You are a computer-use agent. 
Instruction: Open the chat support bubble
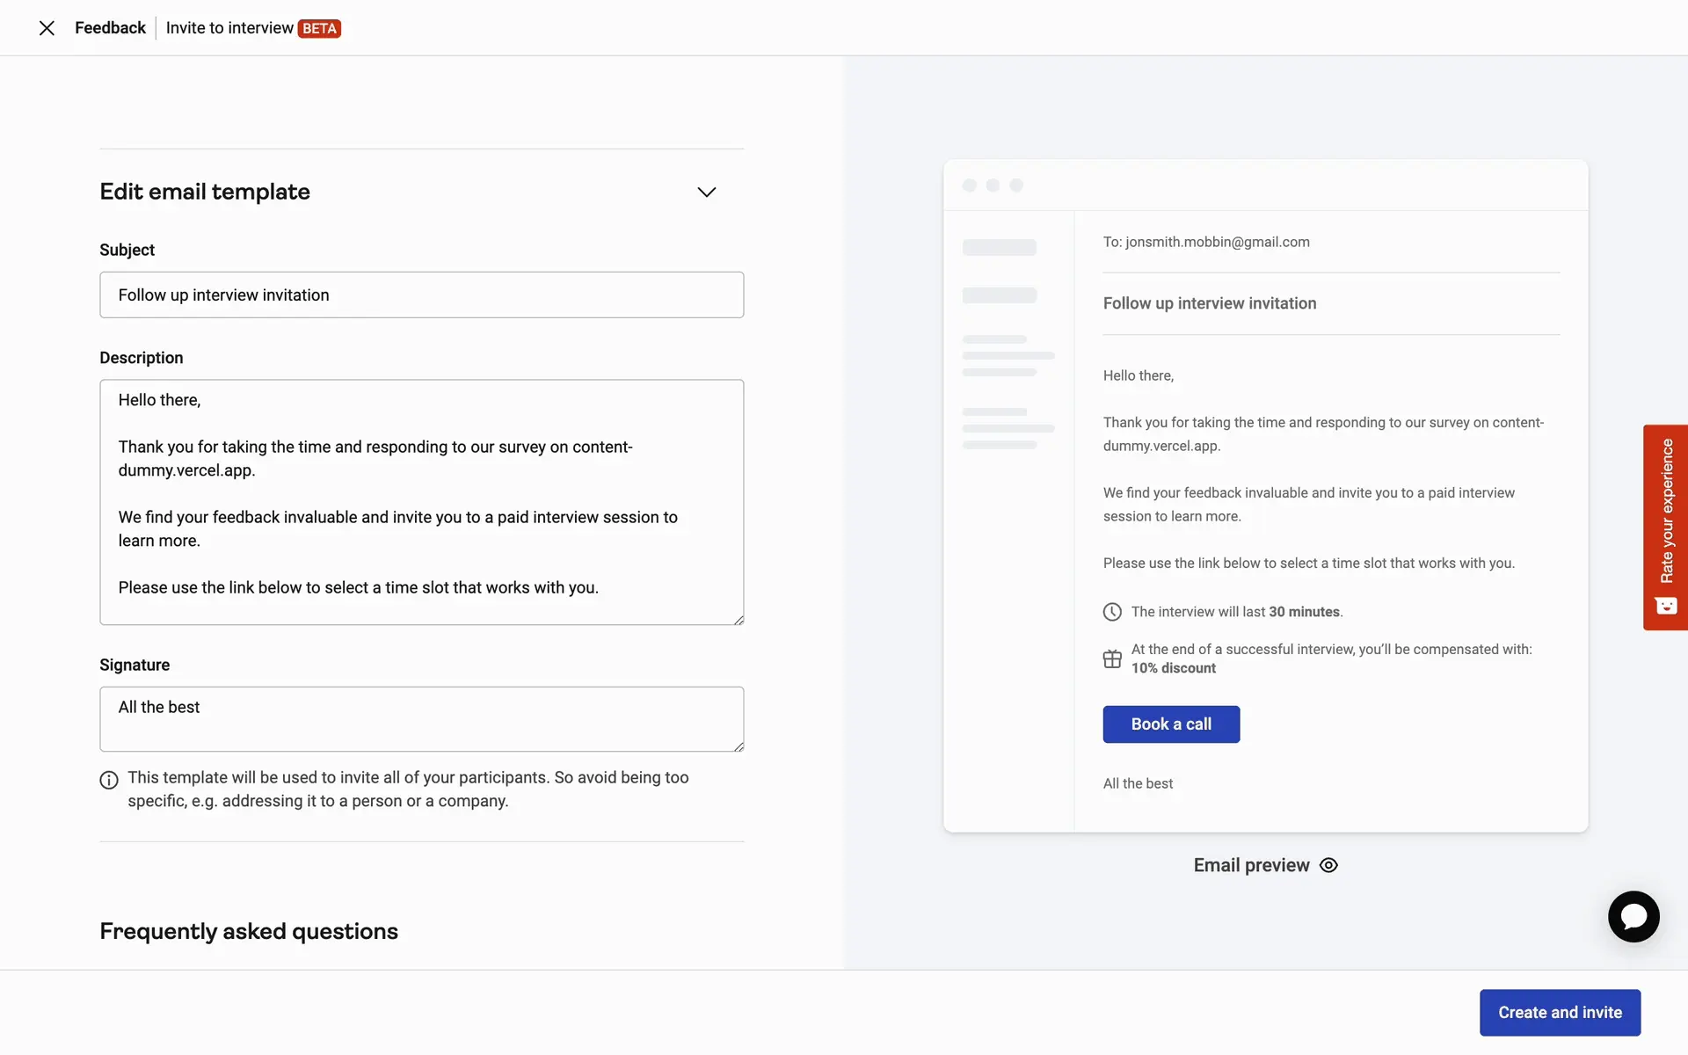click(x=1633, y=917)
